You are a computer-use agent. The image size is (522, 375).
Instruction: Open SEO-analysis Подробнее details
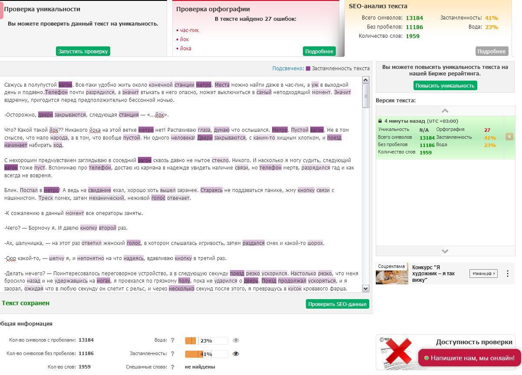coord(491,52)
